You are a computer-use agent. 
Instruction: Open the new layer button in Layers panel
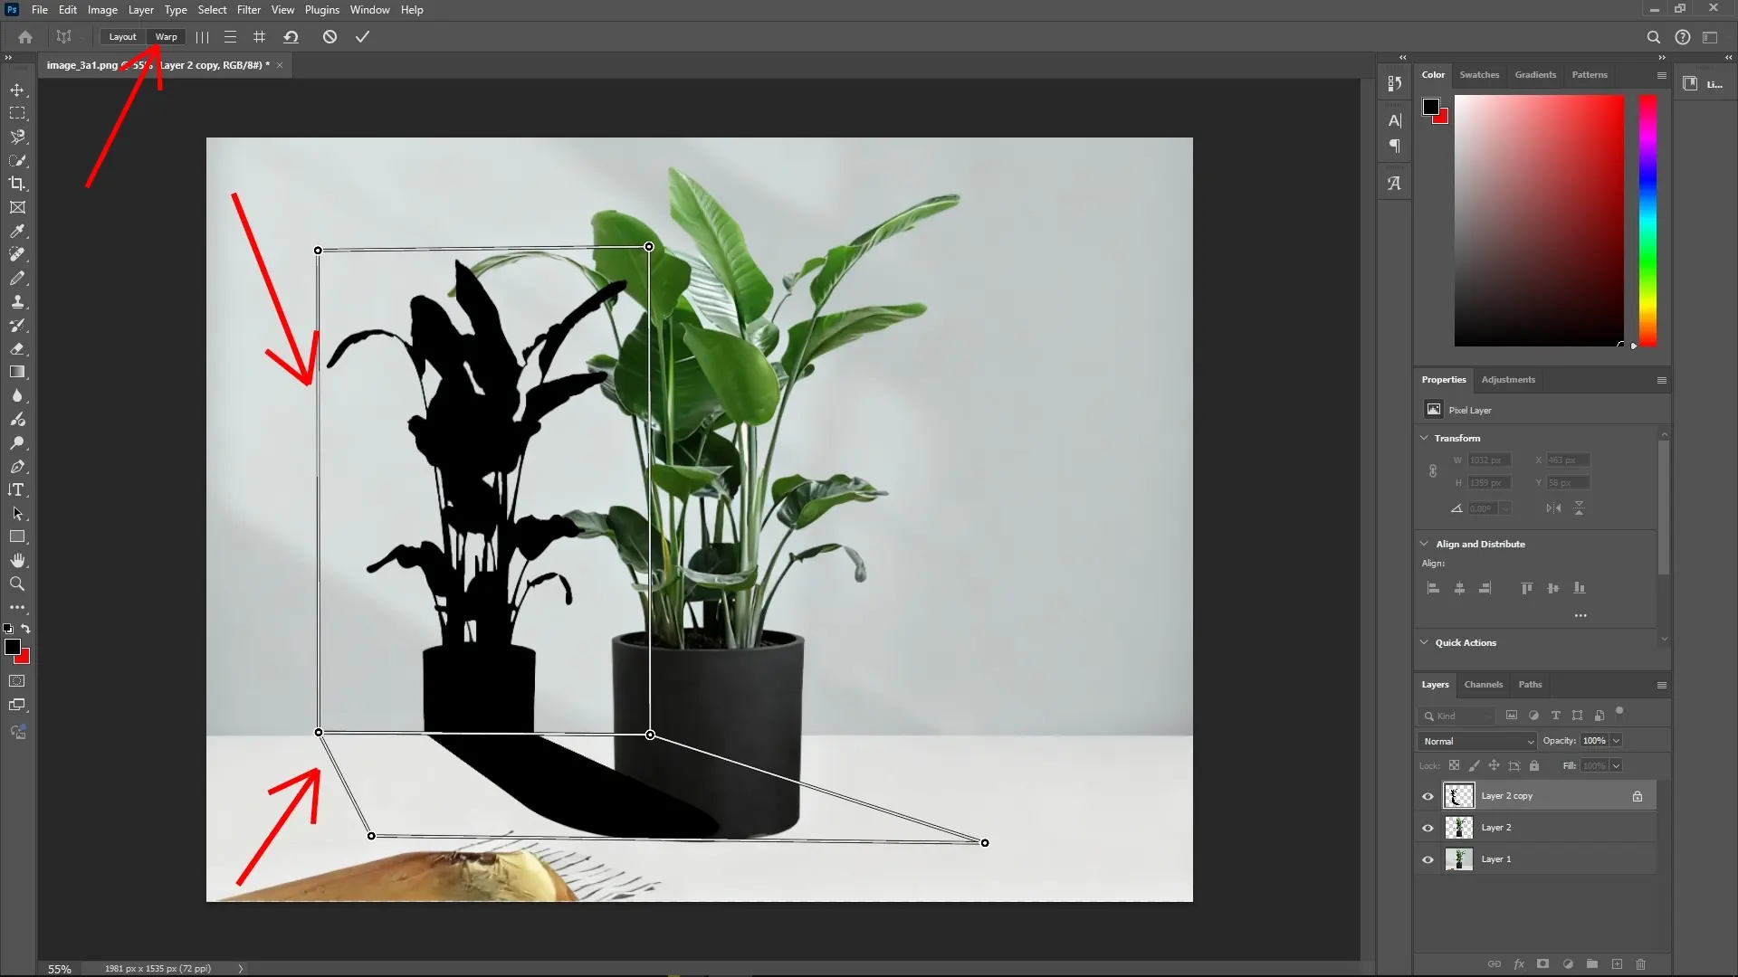click(1617, 964)
